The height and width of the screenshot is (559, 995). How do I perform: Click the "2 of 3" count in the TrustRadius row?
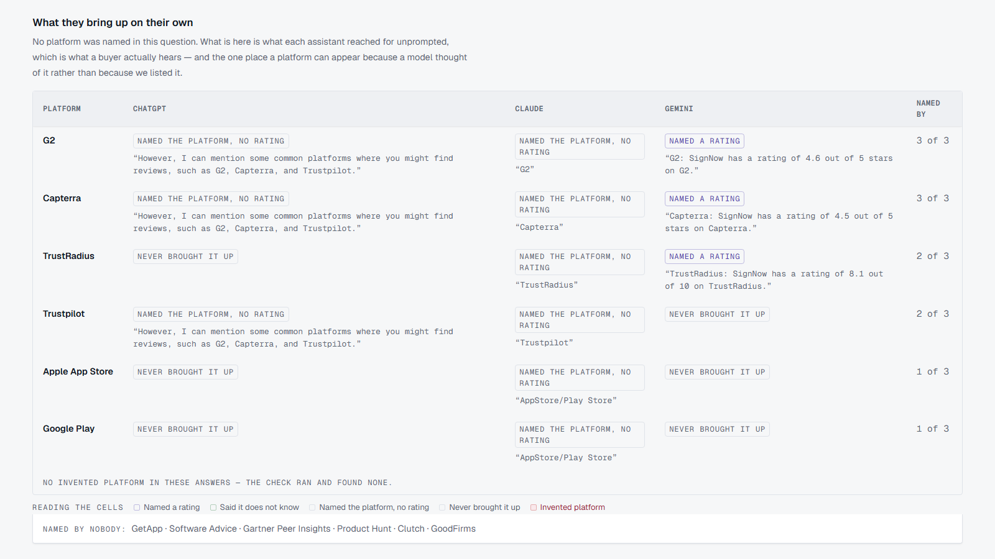click(933, 256)
